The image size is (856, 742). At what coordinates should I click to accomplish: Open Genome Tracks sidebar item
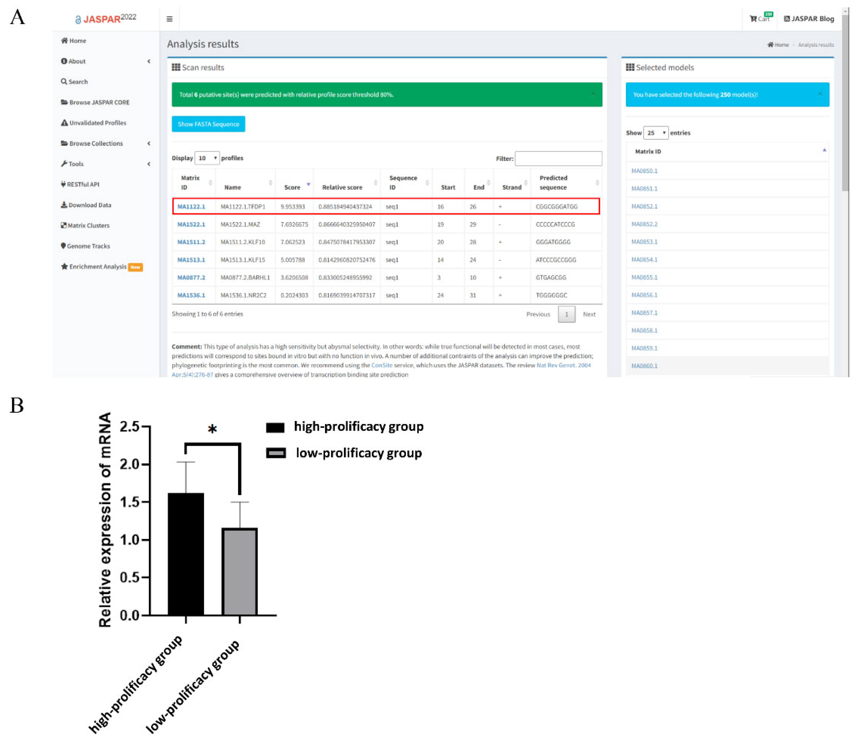pyautogui.click(x=86, y=246)
